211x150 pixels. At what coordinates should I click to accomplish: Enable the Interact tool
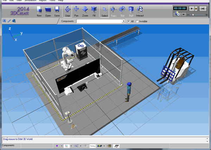[x=140, y=11]
